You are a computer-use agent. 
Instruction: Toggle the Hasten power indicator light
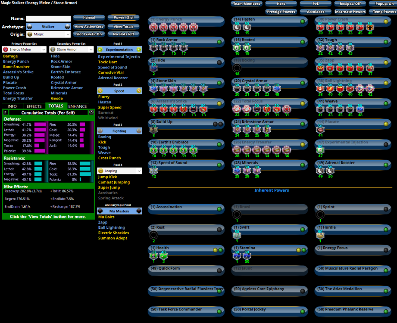(x=303, y=22)
